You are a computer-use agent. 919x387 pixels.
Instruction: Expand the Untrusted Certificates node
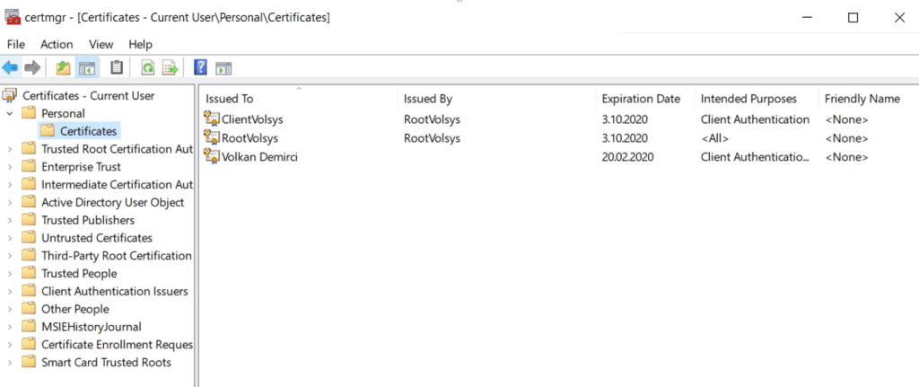click(x=9, y=238)
